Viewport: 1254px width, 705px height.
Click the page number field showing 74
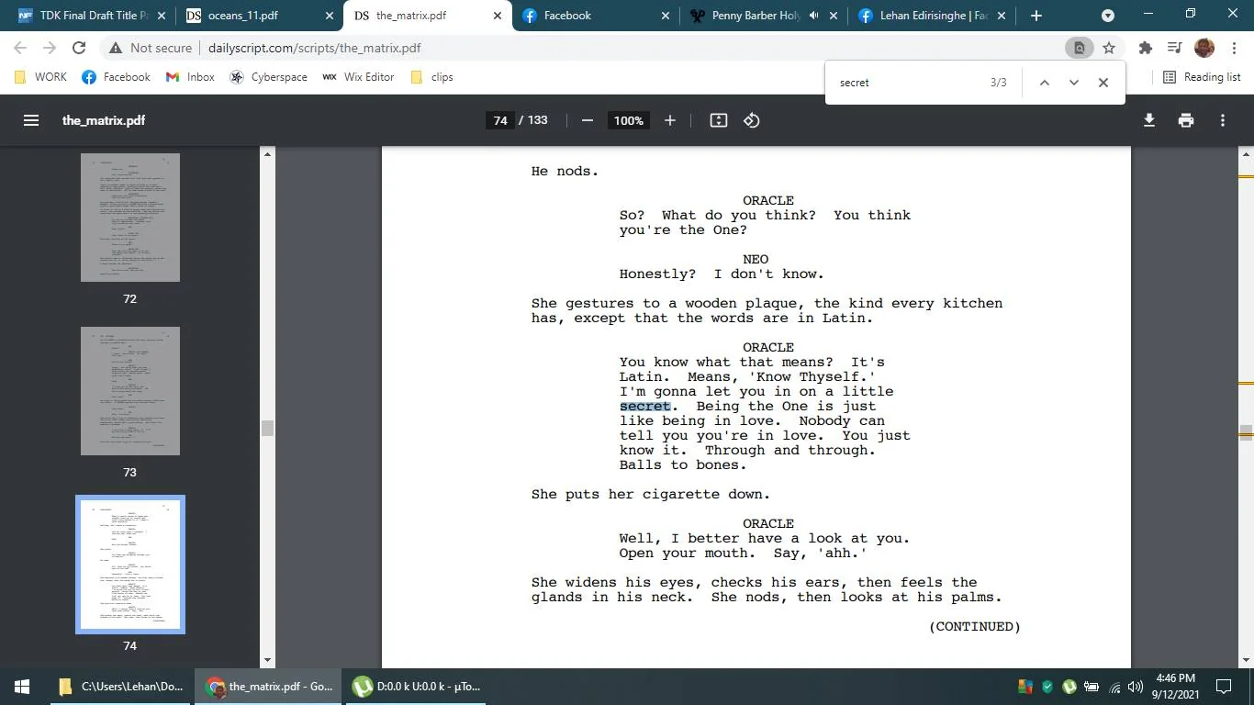[x=500, y=120]
